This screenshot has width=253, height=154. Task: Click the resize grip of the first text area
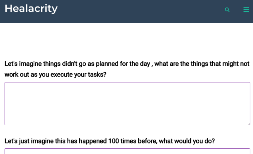(x=249, y=124)
